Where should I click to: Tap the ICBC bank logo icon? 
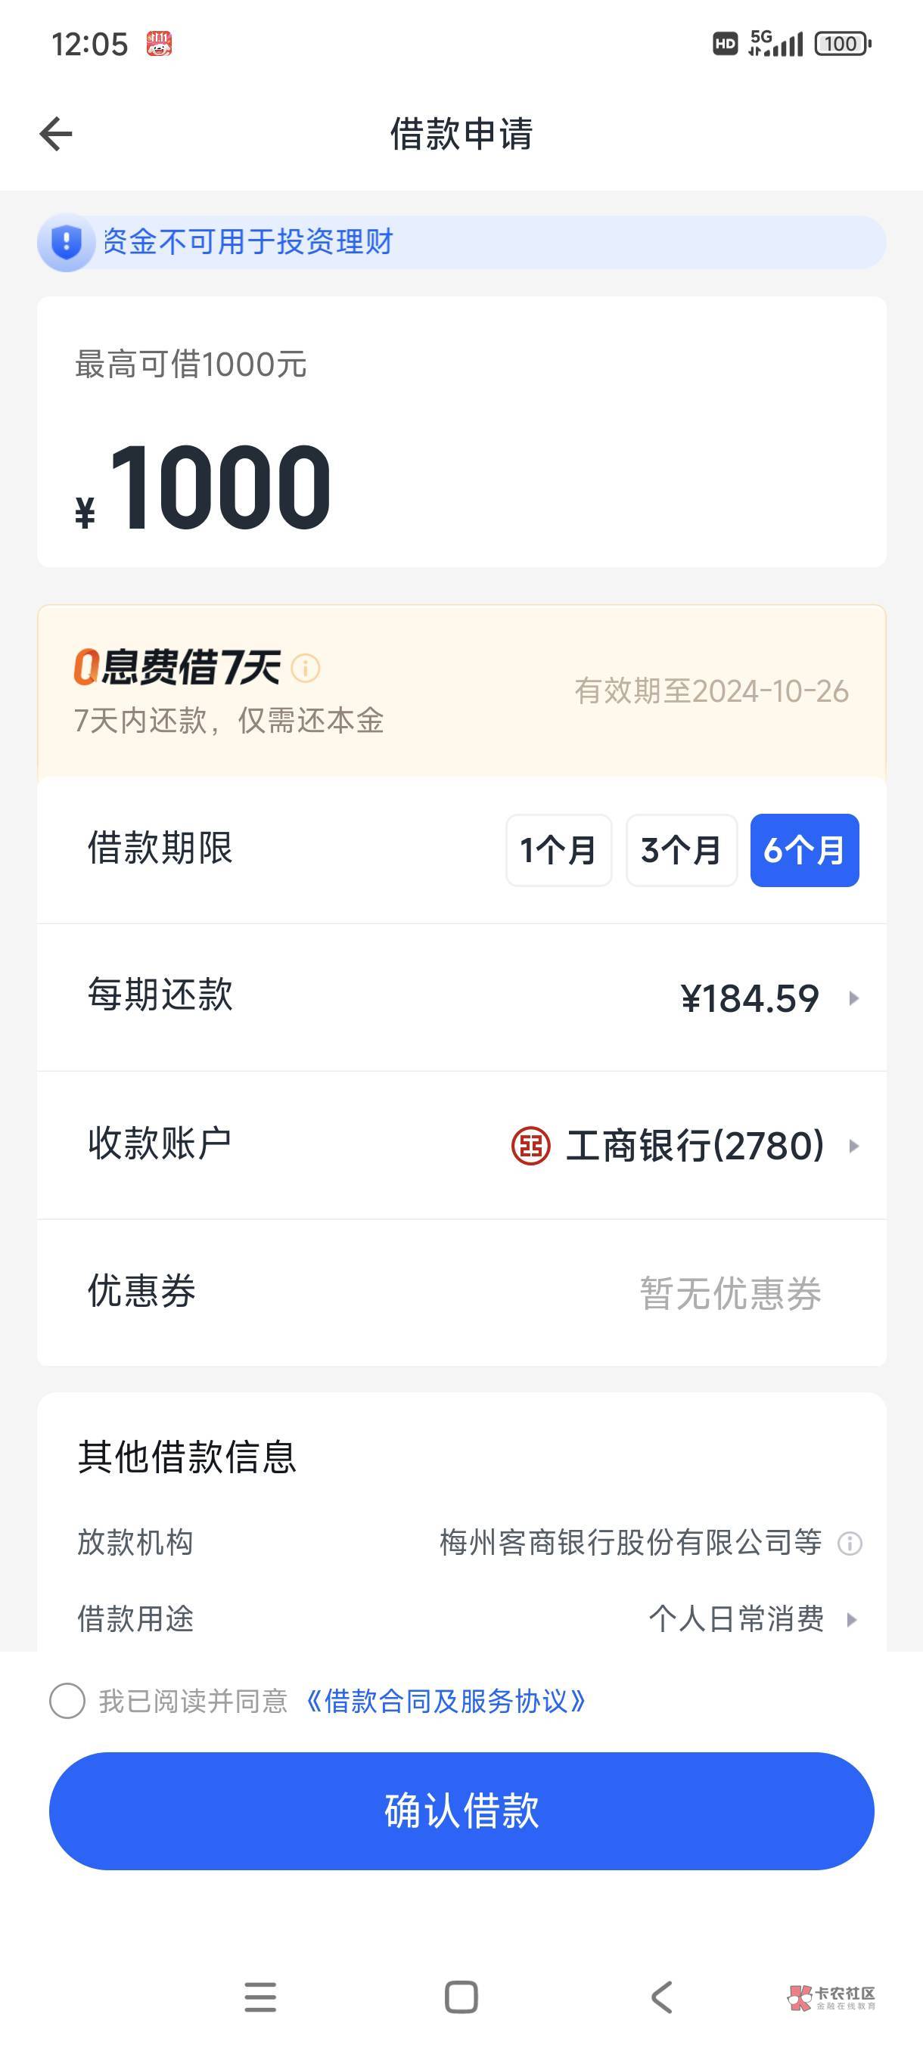(x=530, y=1147)
